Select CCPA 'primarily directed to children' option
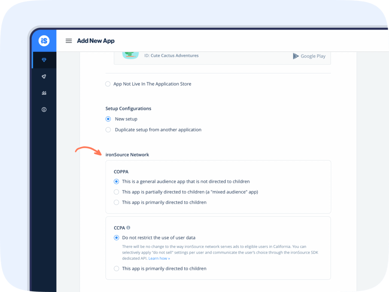This screenshot has width=389, height=292. pyautogui.click(x=116, y=268)
